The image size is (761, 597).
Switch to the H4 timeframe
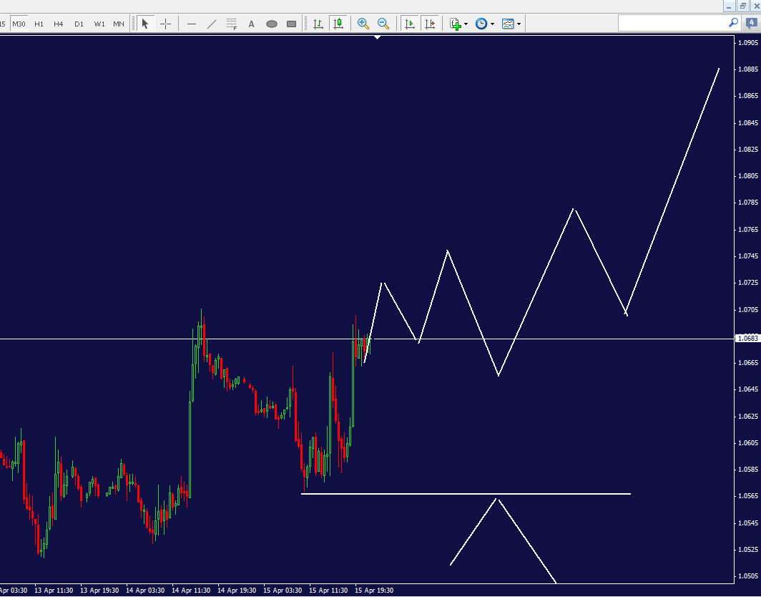click(x=59, y=24)
